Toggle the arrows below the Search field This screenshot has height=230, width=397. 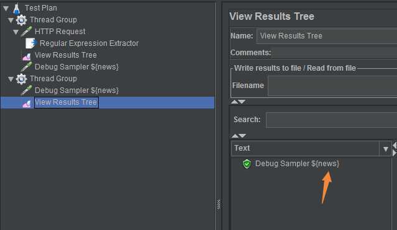[x=239, y=136]
